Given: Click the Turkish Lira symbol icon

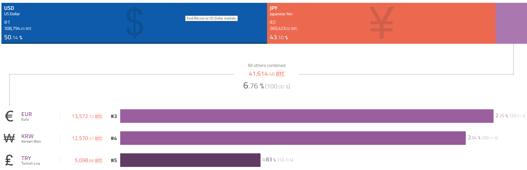Looking at the screenshot, I should tap(9, 160).
